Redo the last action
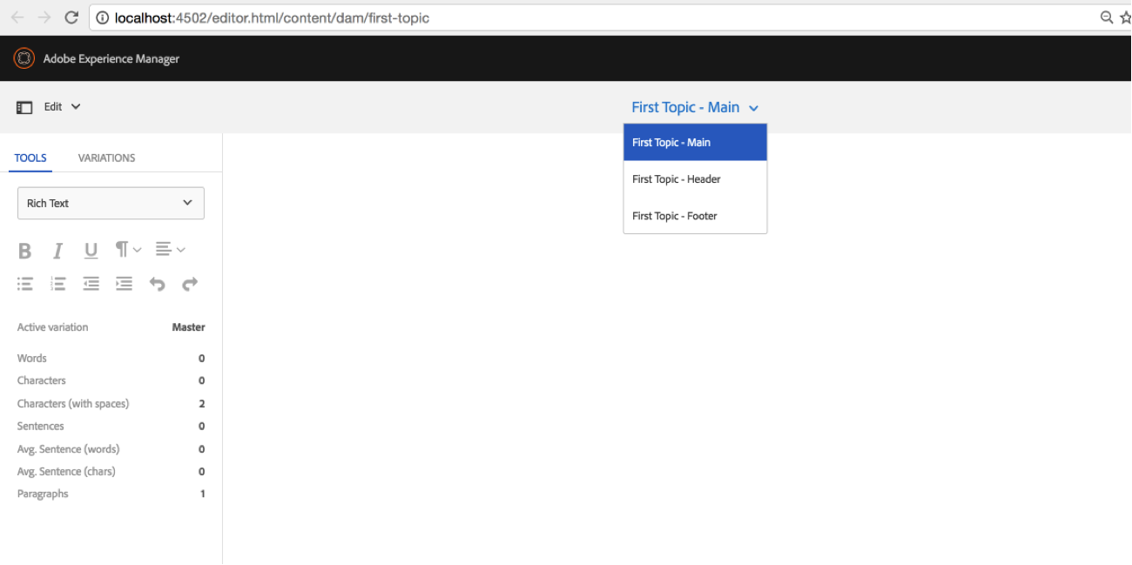1132x565 pixels. click(190, 284)
